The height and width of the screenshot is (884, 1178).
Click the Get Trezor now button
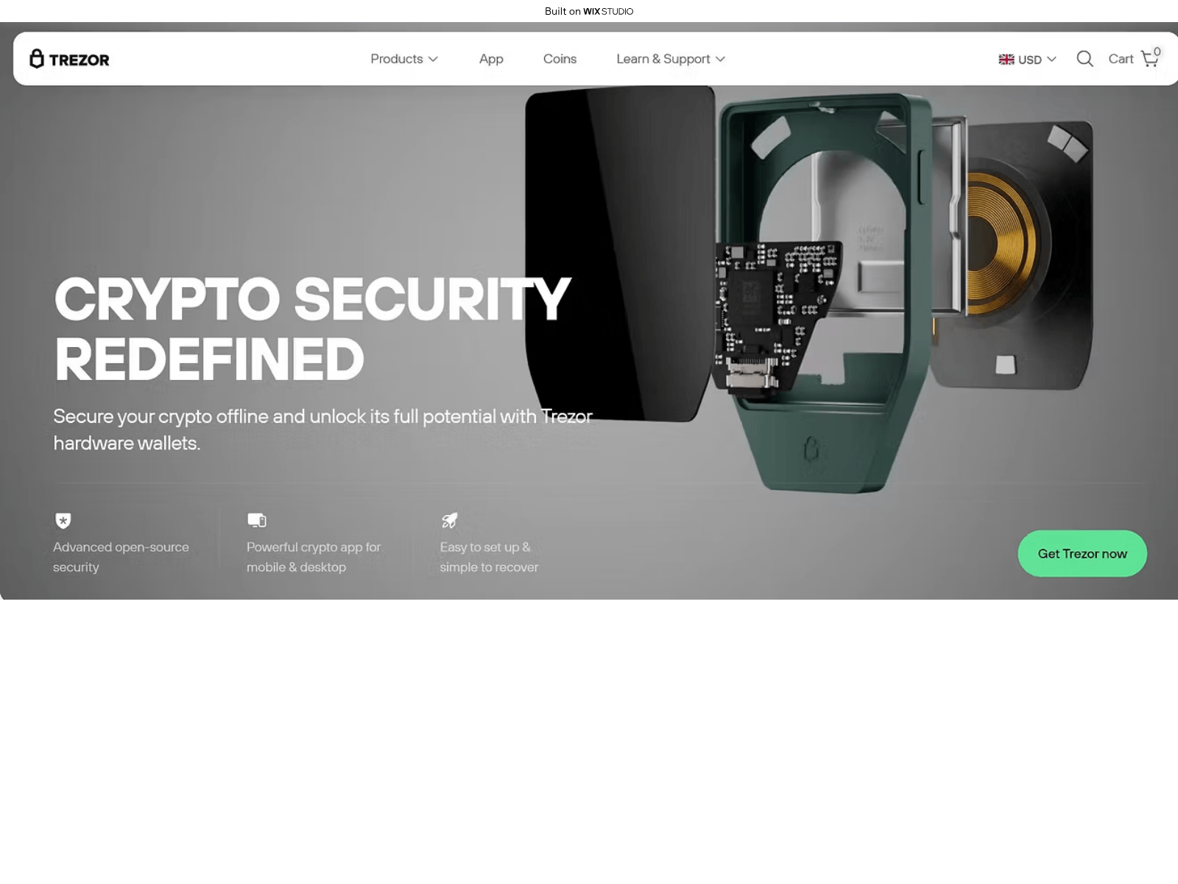[1082, 553]
